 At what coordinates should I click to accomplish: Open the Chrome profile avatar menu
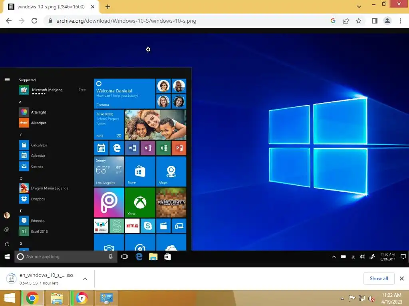click(x=387, y=21)
